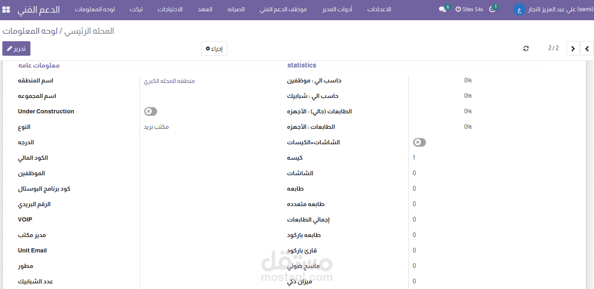Open the إجراء action dropdown

(214, 49)
